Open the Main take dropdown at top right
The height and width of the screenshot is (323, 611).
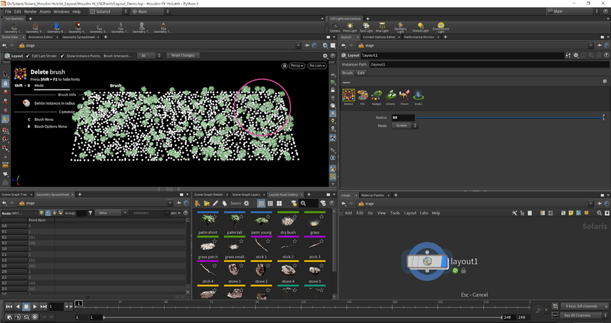pyautogui.click(x=573, y=12)
